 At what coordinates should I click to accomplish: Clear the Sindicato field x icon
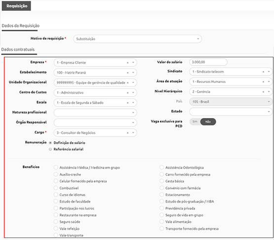pos(263,72)
